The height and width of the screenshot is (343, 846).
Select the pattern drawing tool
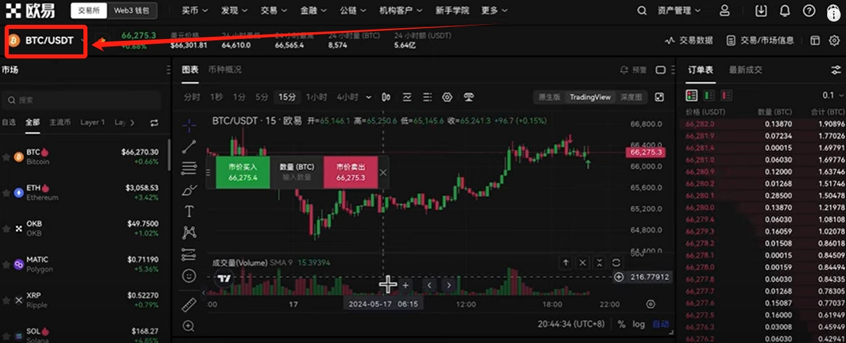pos(189,233)
